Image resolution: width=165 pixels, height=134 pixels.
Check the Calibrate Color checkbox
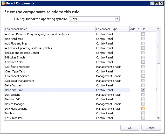tap(143, 62)
